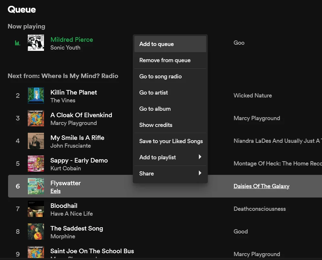This screenshot has width=322, height=260.
Task: Click the Saint Joe On The School Bus artwork
Action: (x=36, y=252)
